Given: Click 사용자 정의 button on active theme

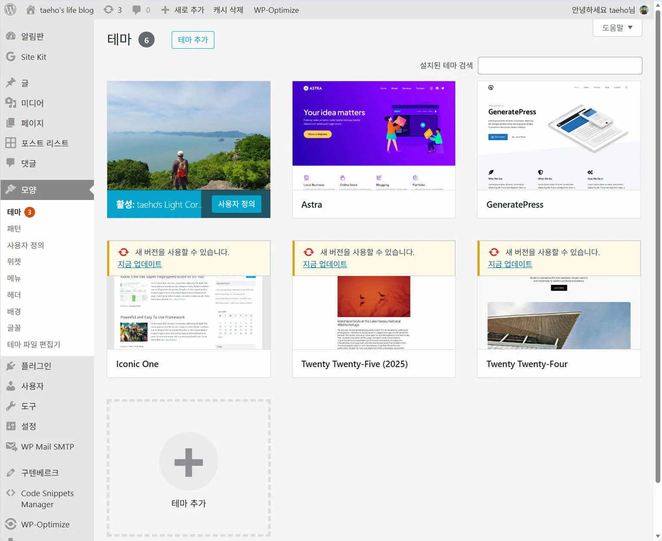Looking at the screenshot, I should pos(237,204).
